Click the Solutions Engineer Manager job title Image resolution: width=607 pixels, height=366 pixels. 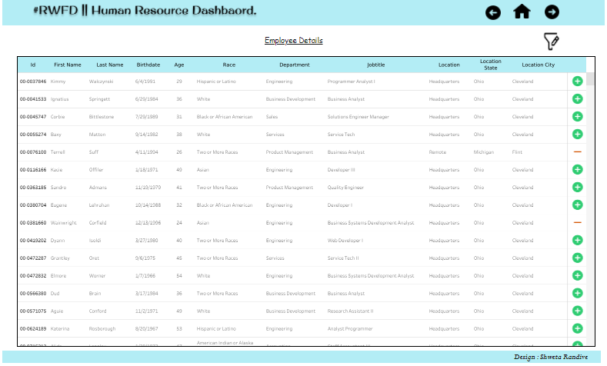pos(358,117)
